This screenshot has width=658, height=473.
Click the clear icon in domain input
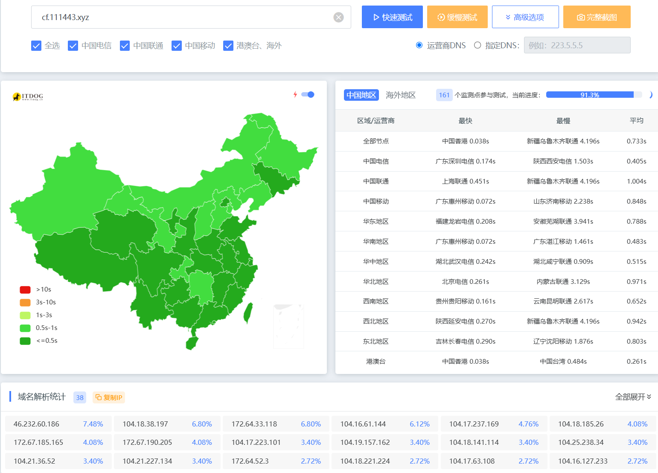pos(338,17)
